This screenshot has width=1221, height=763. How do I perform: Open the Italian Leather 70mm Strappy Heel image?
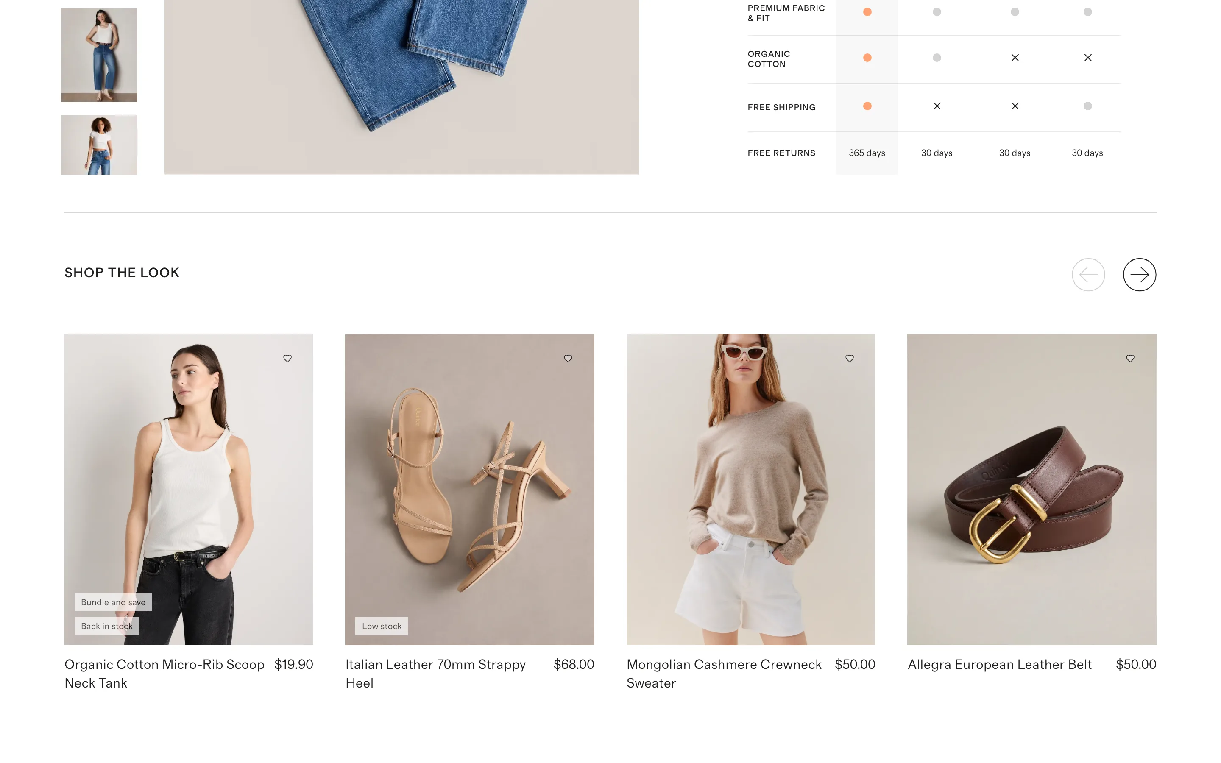click(x=470, y=489)
